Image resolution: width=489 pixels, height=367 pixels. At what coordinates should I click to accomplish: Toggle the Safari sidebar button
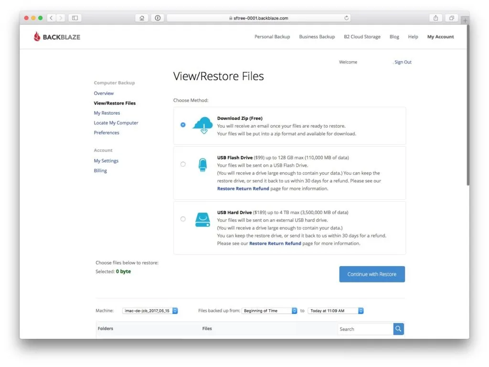click(x=75, y=18)
